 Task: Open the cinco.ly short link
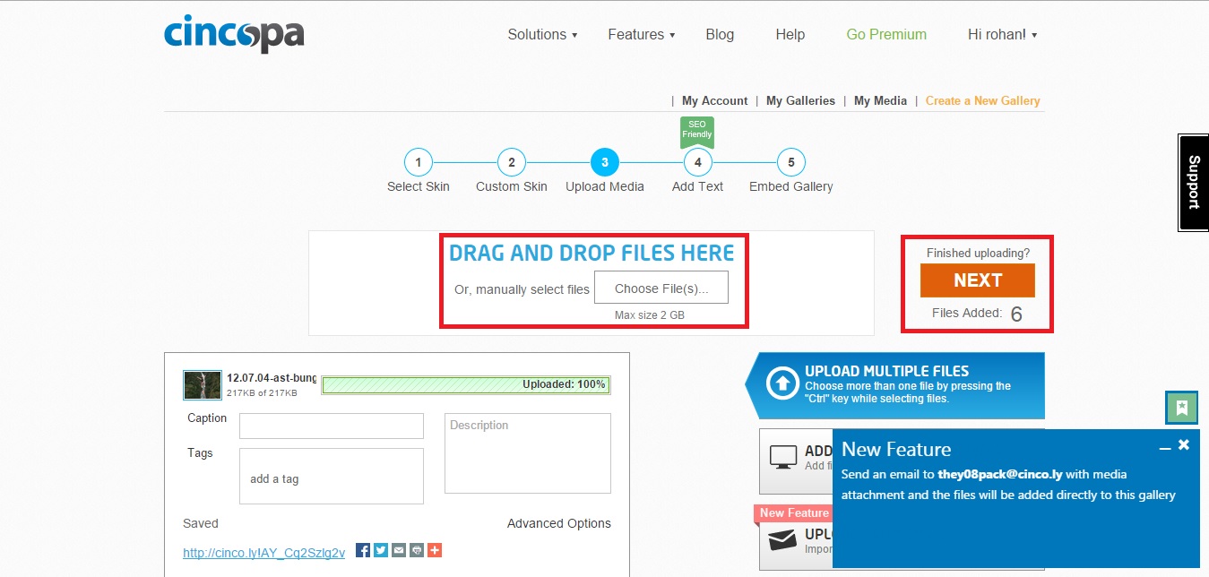click(x=263, y=553)
